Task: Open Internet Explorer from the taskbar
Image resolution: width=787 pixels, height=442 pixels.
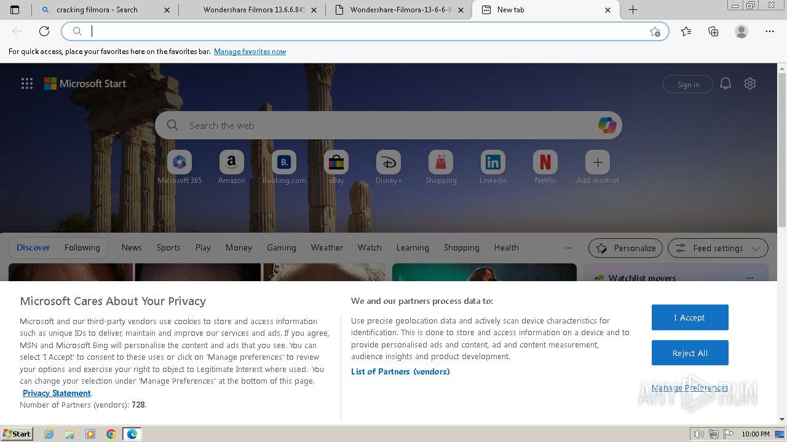Action: pyautogui.click(x=49, y=434)
